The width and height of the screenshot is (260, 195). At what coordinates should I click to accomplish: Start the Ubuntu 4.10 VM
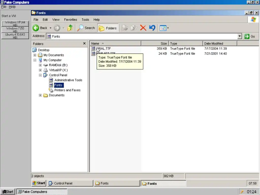pos(15,36)
